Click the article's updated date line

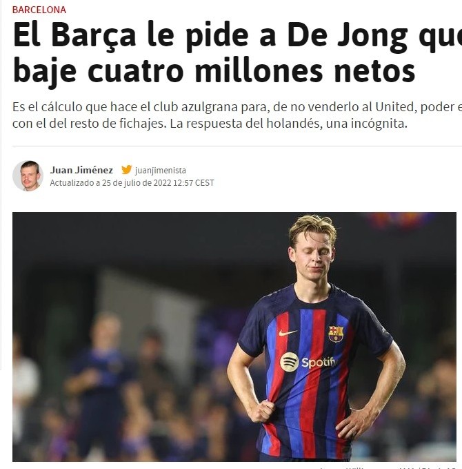tap(132, 183)
